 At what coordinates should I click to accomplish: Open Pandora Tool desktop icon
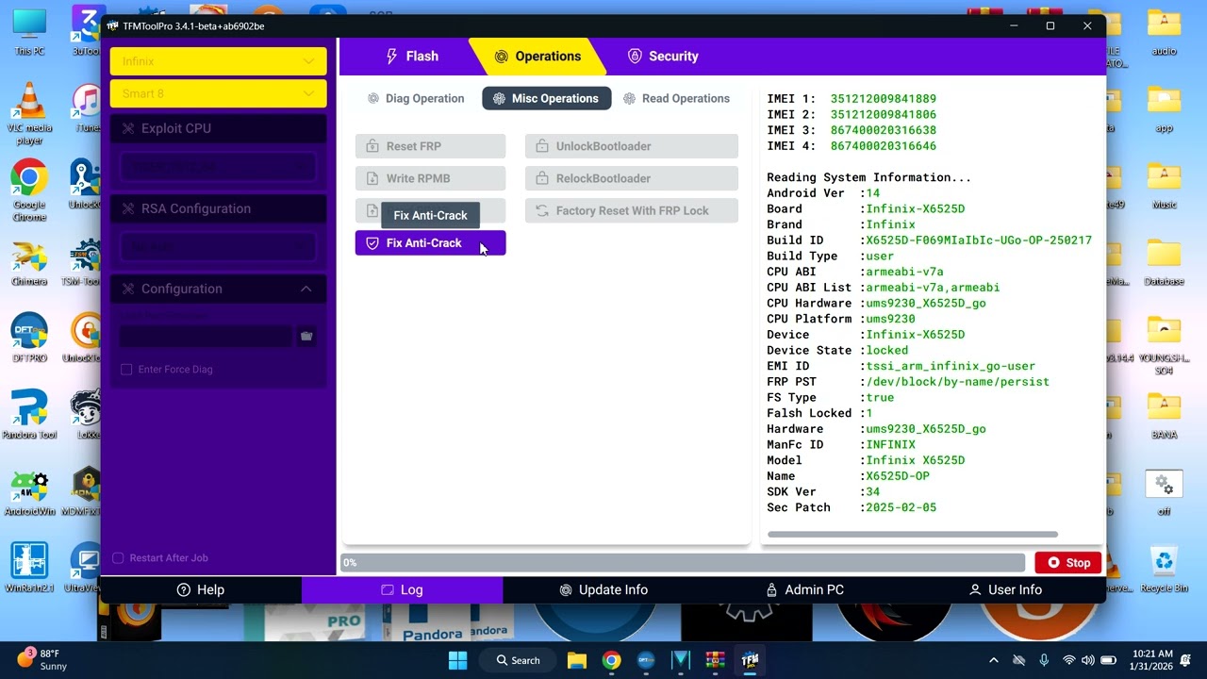click(x=29, y=414)
